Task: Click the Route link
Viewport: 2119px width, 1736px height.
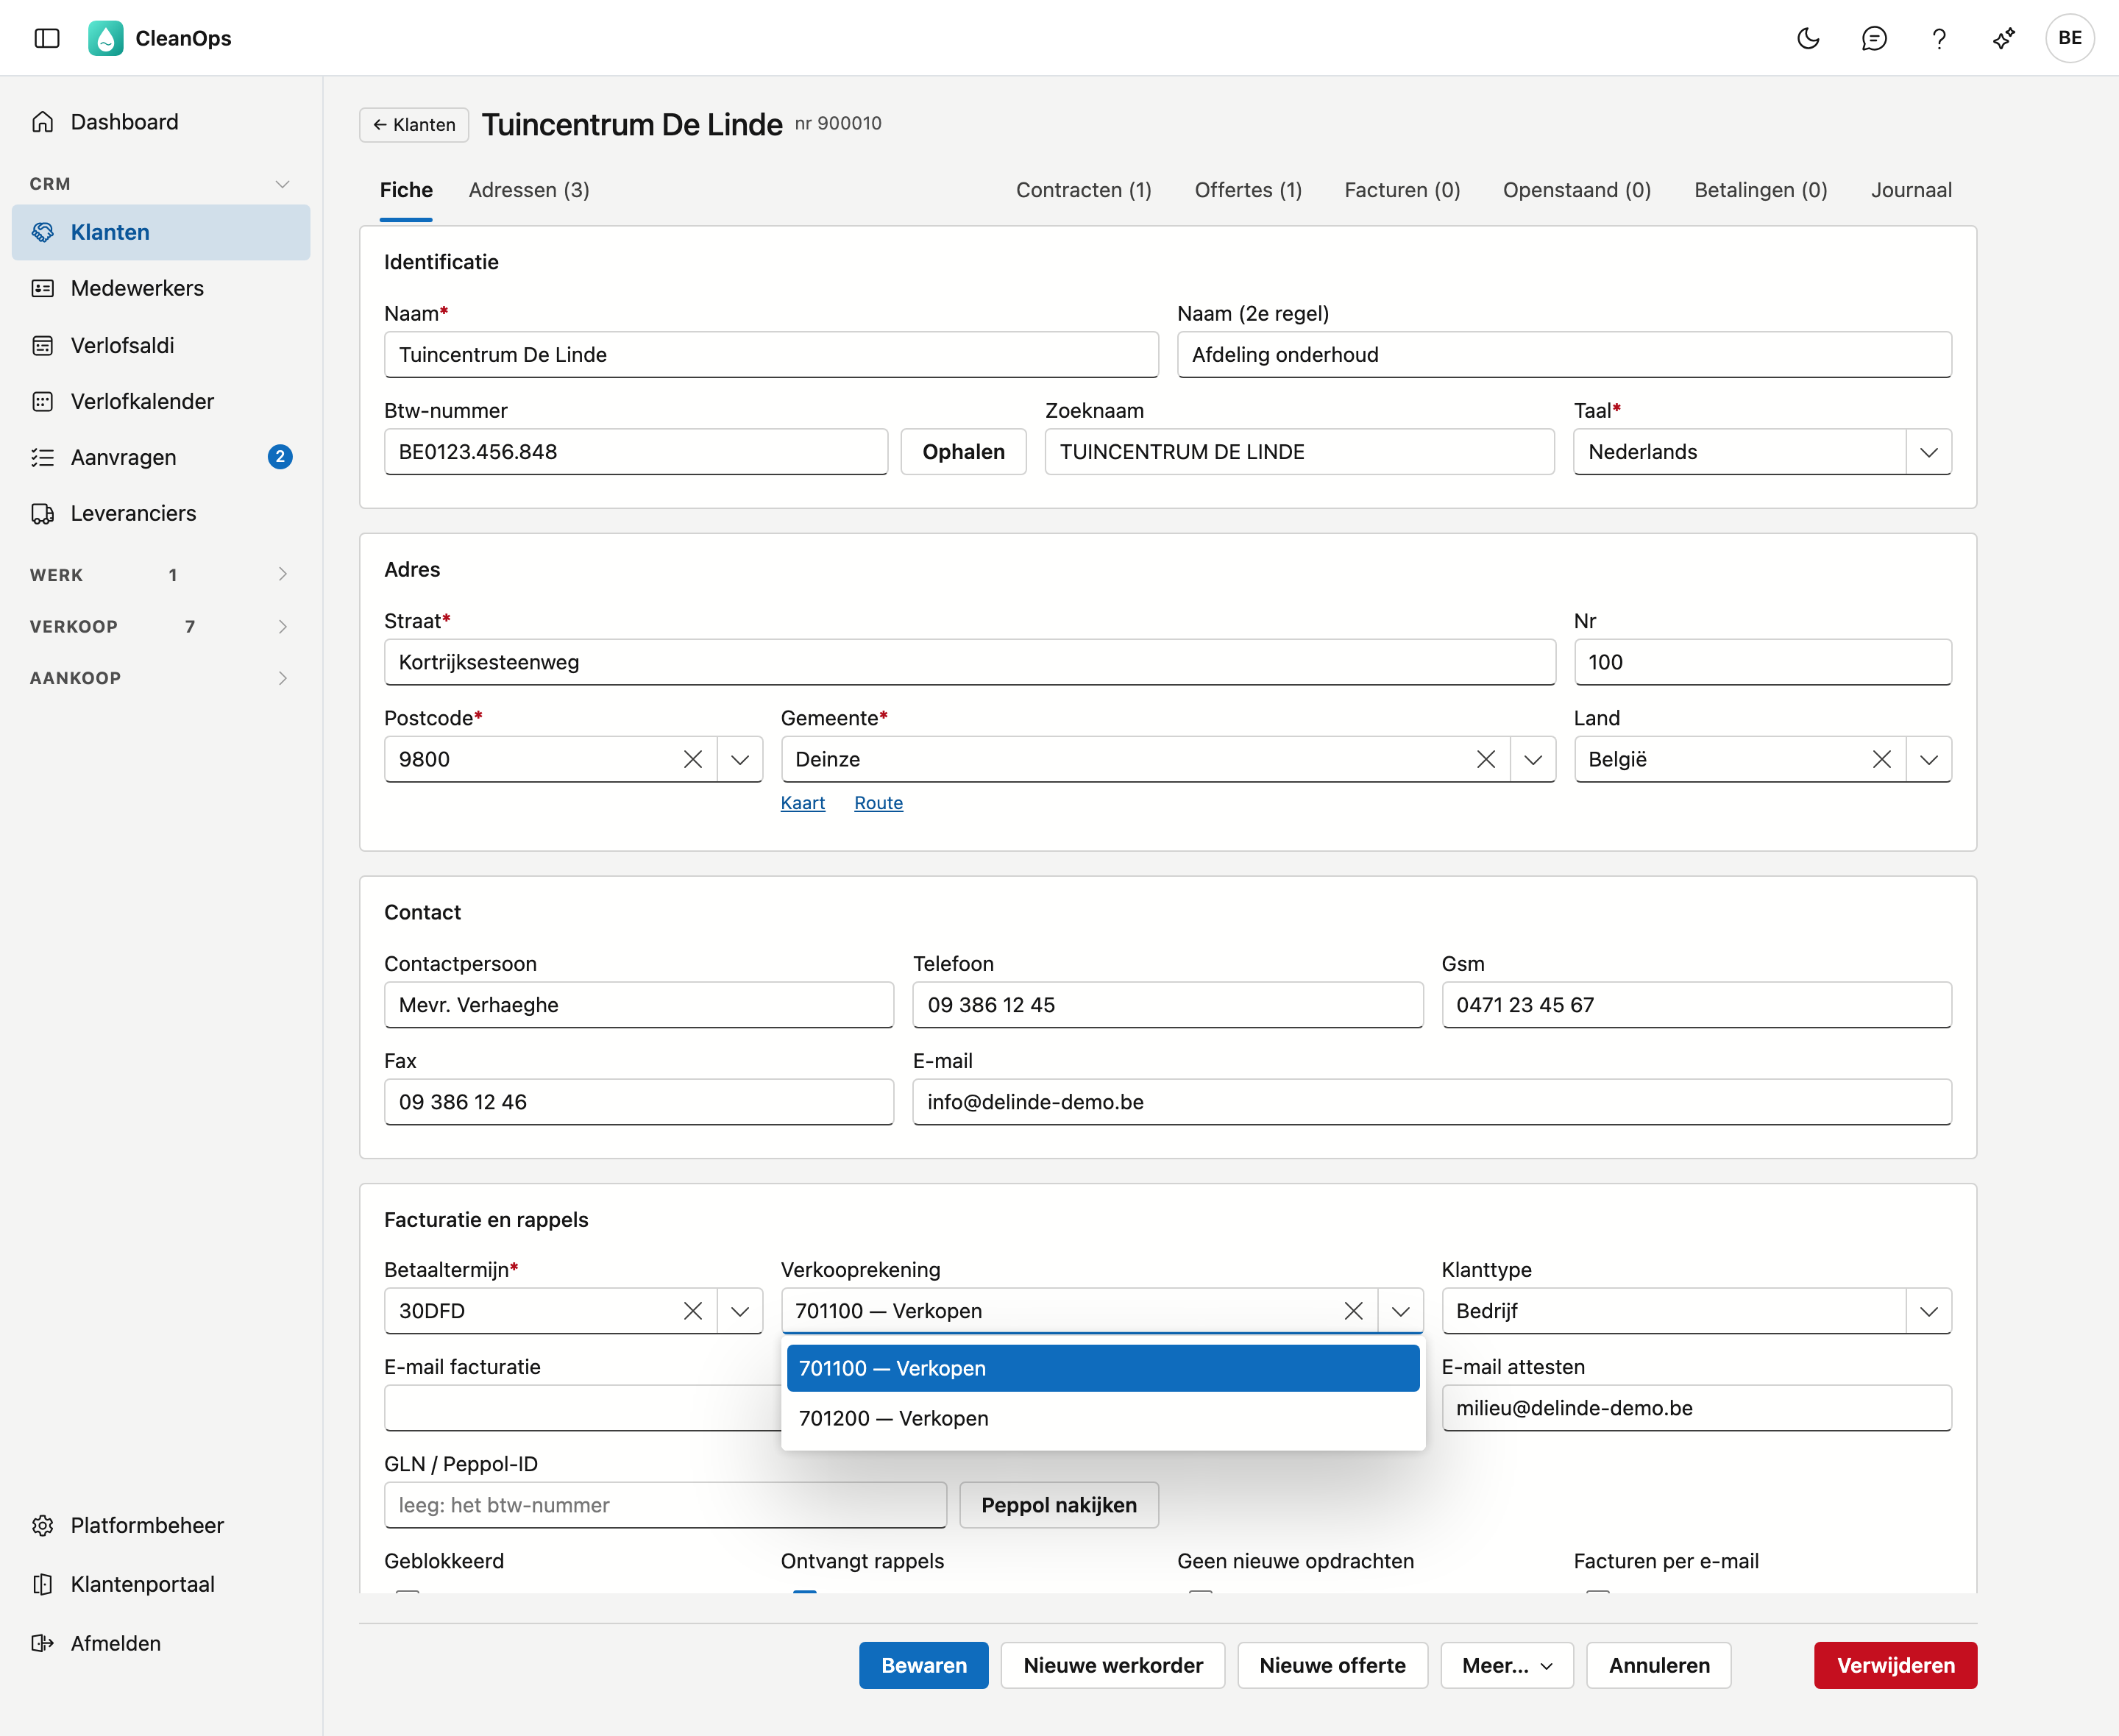Action: [x=878, y=803]
